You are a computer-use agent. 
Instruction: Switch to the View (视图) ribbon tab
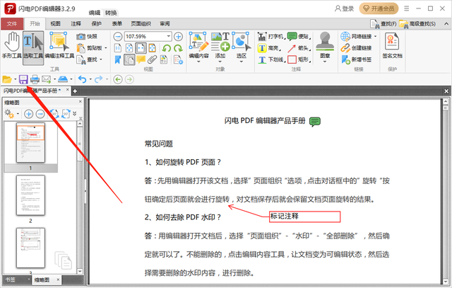pyautogui.click(x=55, y=23)
